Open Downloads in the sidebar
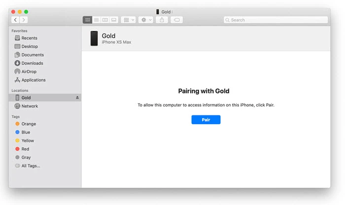This screenshot has width=345, height=205. 32,63
